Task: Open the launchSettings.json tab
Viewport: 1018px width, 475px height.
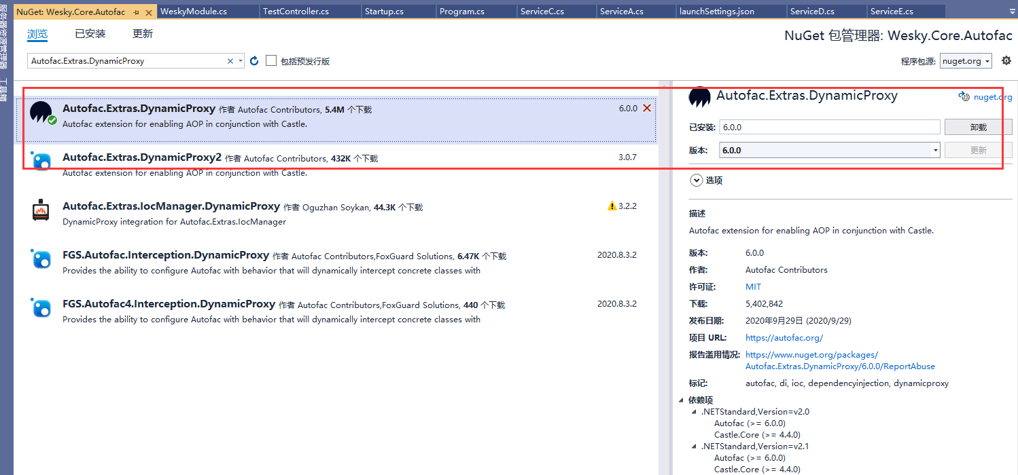Action: 731,12
